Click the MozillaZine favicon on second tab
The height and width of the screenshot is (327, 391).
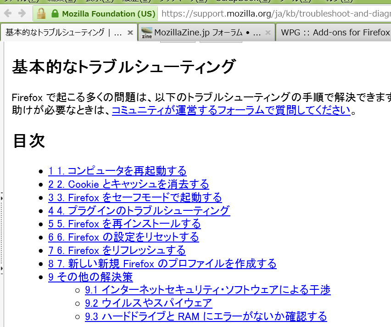click(147, 33)
